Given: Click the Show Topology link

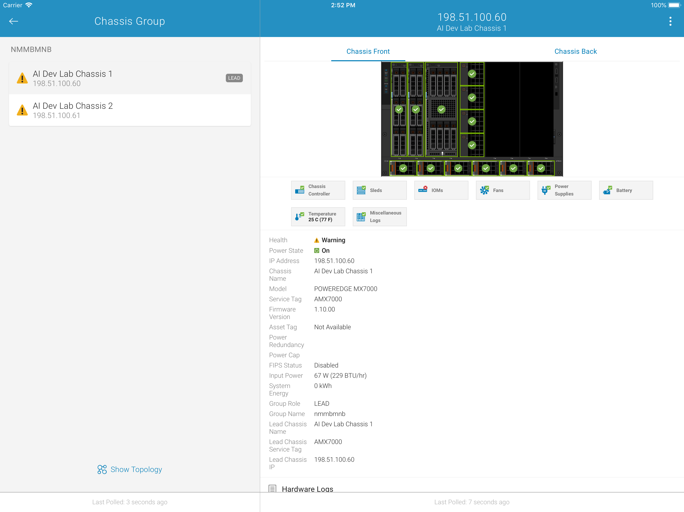Looking at the screenshot, I should pyautogui.click(x=129, y=469).
